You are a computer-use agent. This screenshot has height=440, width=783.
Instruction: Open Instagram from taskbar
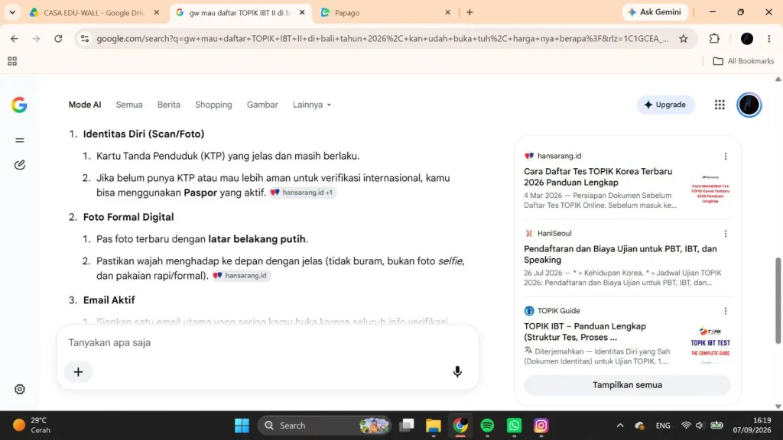[541, 425]
